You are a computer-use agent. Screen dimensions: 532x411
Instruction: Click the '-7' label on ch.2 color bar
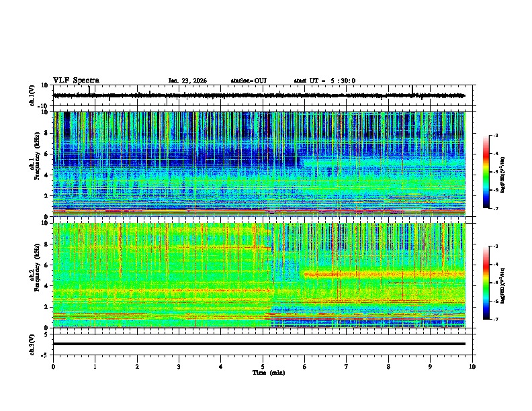pyautogui.click(x=495, y=319)
